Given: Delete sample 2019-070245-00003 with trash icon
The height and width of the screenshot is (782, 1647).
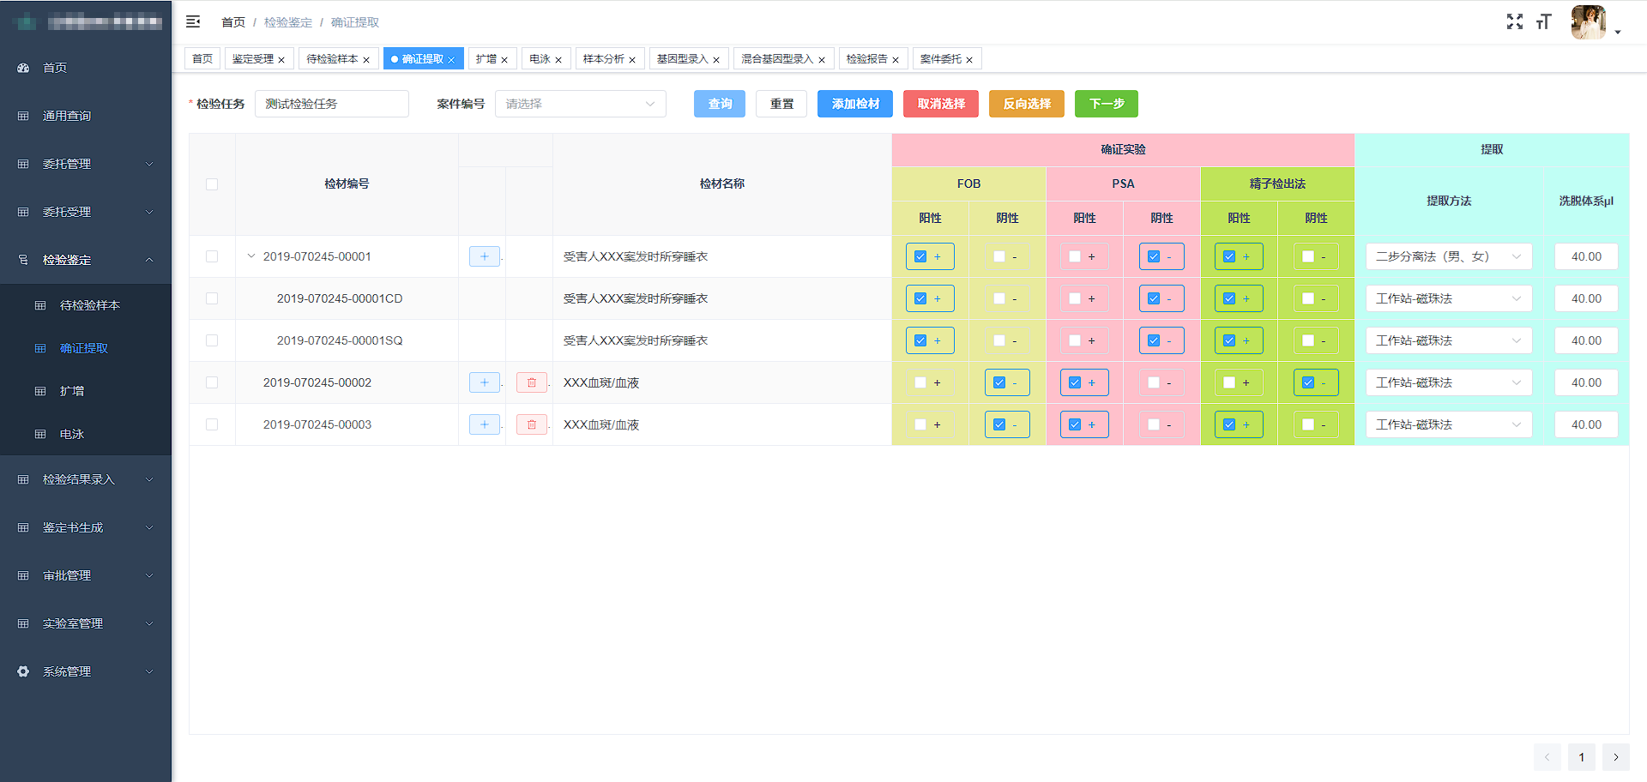Looking at the screenshot, I should [x=531, y=424].
